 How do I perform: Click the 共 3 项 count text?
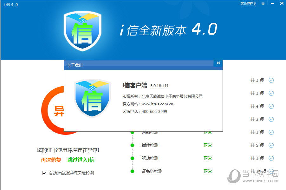point(257,119)
